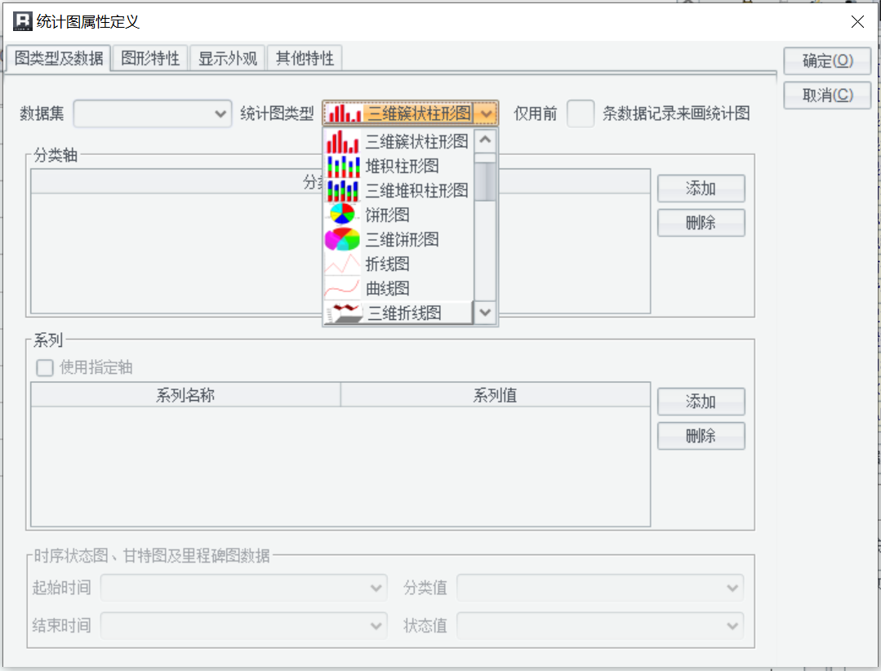The width and height of the screenshot is (881, 671).
Task: Click the pie chart icon
Action: click(342, 215)
